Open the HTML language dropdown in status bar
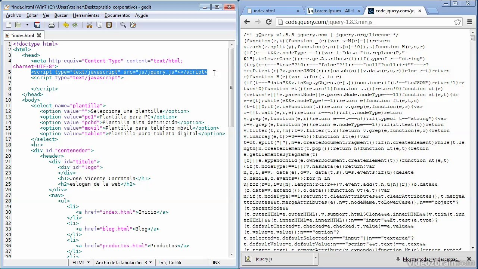 [81, 263]
